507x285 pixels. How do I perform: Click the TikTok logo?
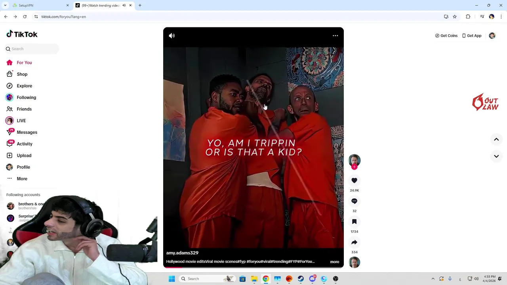click(x=22, y=34)
